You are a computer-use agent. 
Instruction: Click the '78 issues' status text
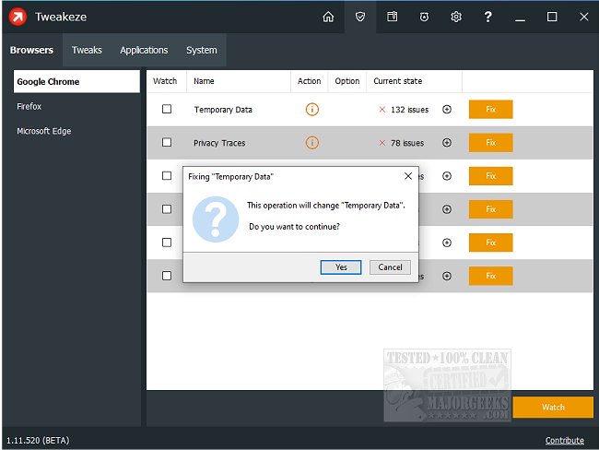pyautogui.click(x=407, y=143)
